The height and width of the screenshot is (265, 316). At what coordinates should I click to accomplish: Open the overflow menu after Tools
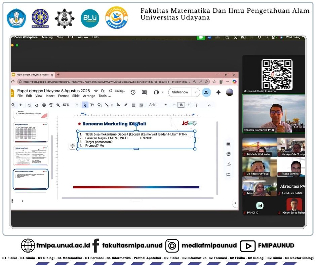click(110, 96)
